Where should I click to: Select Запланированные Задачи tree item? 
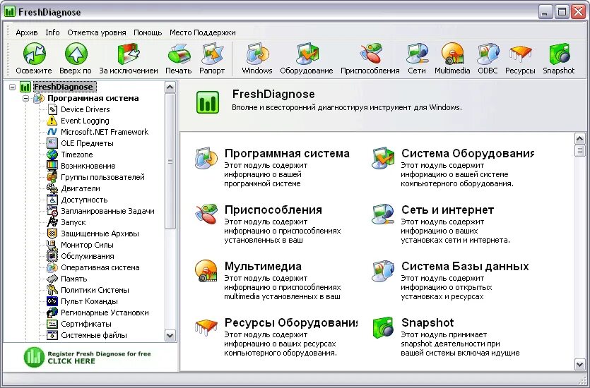[107, 211]
